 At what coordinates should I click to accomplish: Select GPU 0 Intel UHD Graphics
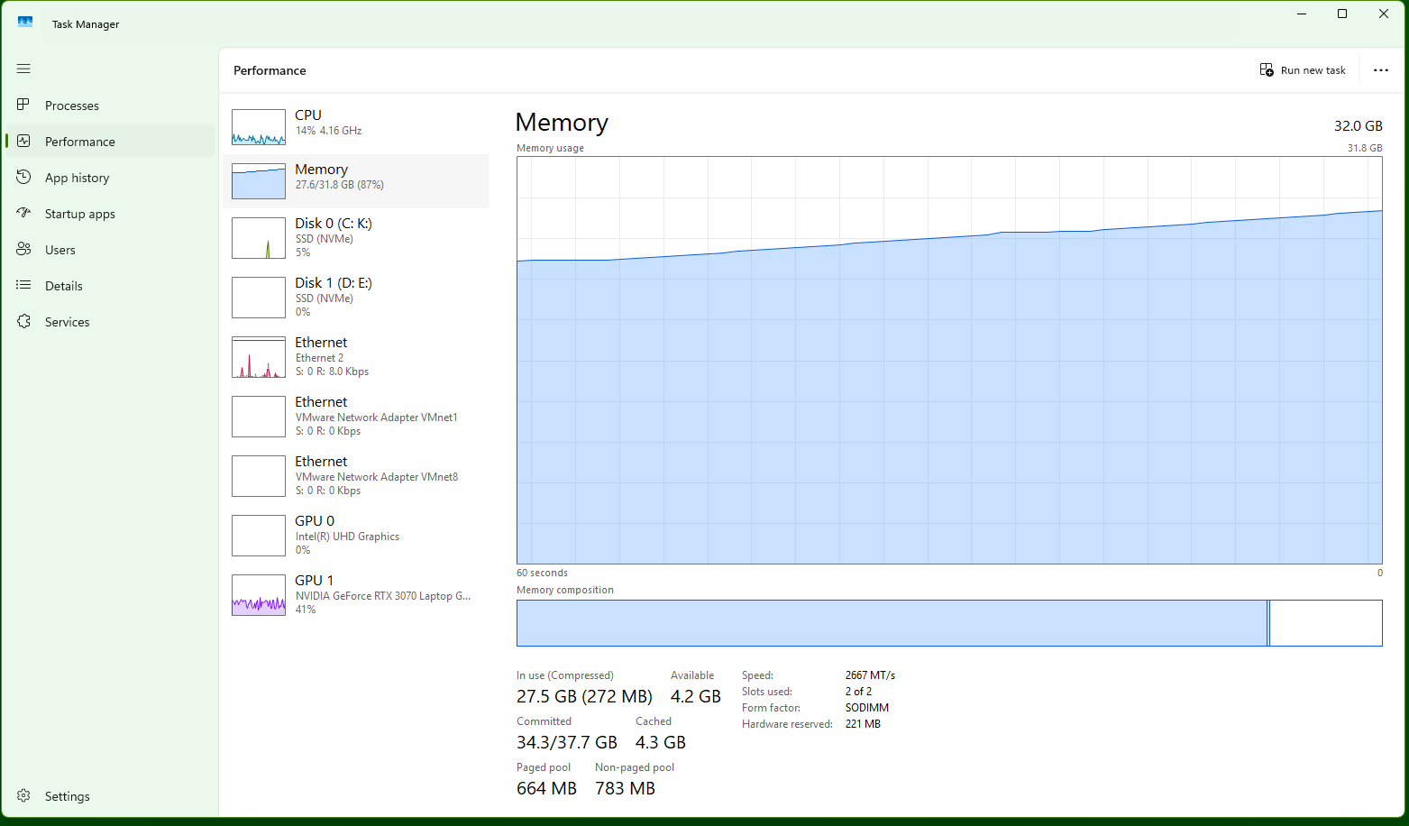[355, 535]
